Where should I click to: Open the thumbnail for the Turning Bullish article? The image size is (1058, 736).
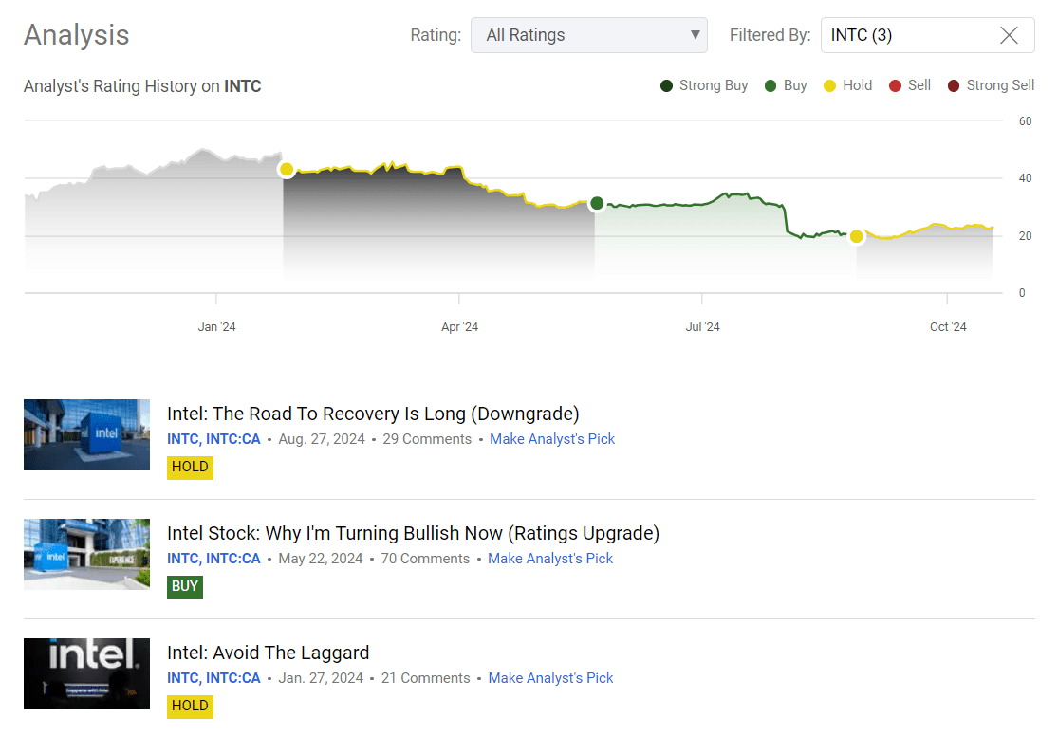coord(86,554)
